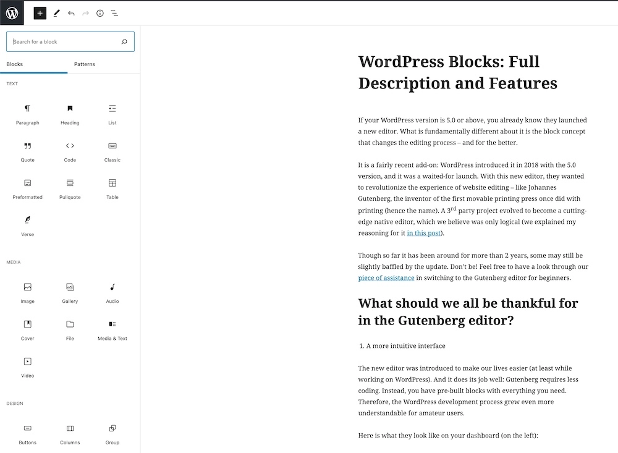
Task: Insert a Media & Text block
Action: pos(112,330)
